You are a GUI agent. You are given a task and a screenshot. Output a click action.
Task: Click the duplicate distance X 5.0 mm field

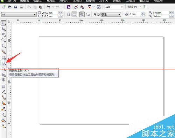161,13
